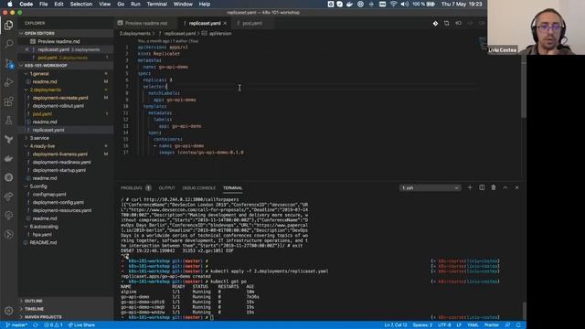Viewport: 585px width, 329px height.
Task: Click the notifications bell in the status bar
Action: pyautogui.click(x=518, y=325)
